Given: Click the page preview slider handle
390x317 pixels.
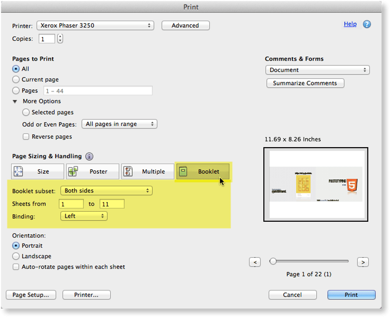Looking at the screenshot, I should coord(273,261).
